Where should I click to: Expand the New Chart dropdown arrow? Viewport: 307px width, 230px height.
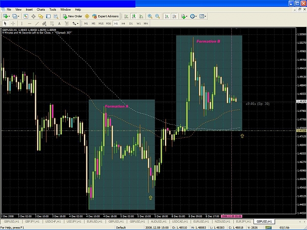(9, 16)
